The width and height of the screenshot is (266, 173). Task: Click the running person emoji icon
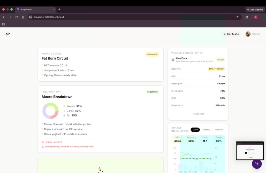pyautogui.click(x=100, y=170)
